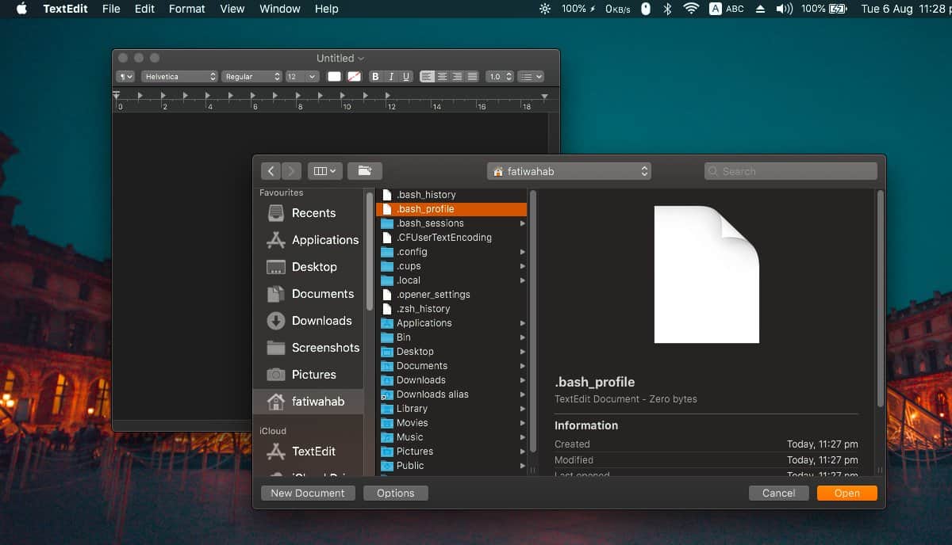Select Downloads in the sidebar
Screen dimensions: 952x545
(321, 321)
